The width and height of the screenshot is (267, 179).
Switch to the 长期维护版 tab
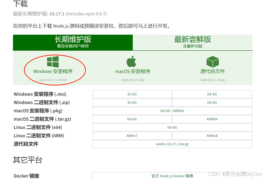pyautogui.click(x=73, y=43)
